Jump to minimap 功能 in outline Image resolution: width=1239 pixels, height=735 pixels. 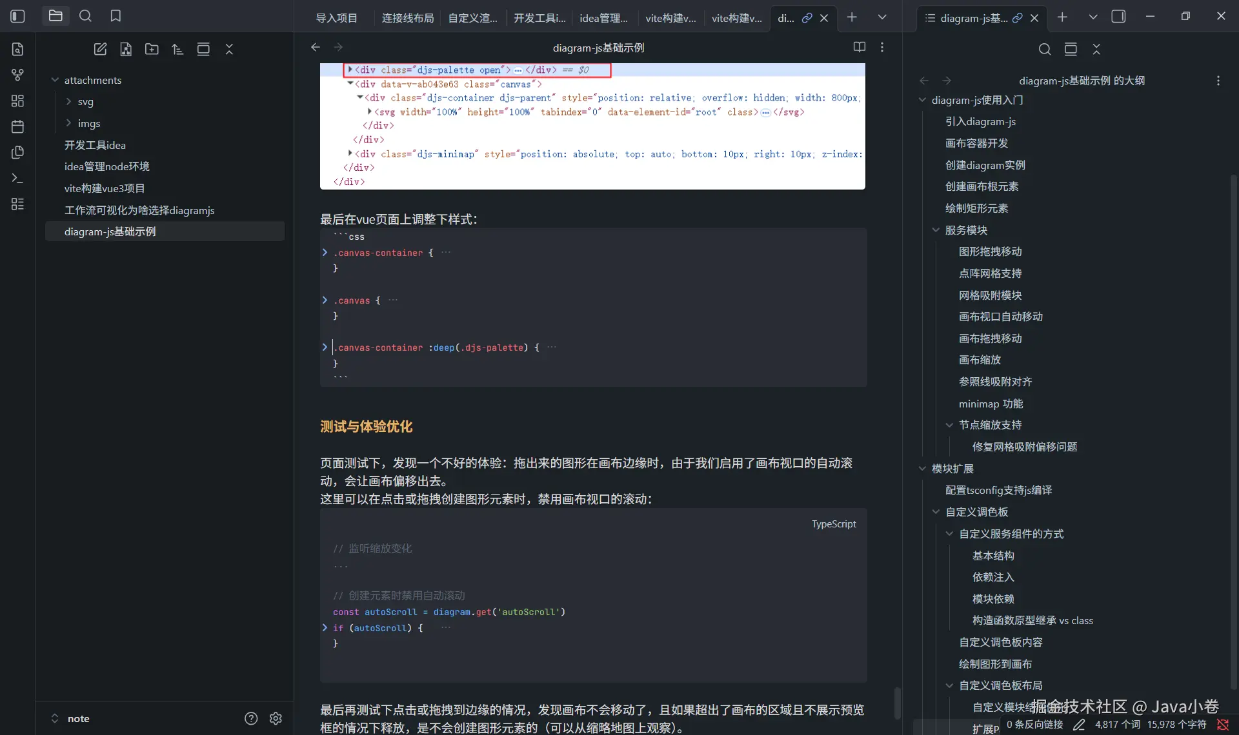point(991,404)
